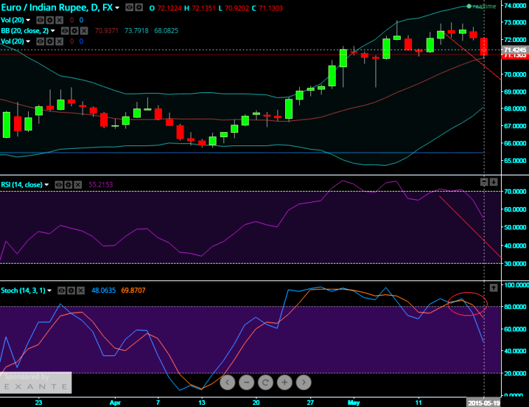Click the red 71.1303 current price label
529x407 pixels.
(x=515, y=55)
